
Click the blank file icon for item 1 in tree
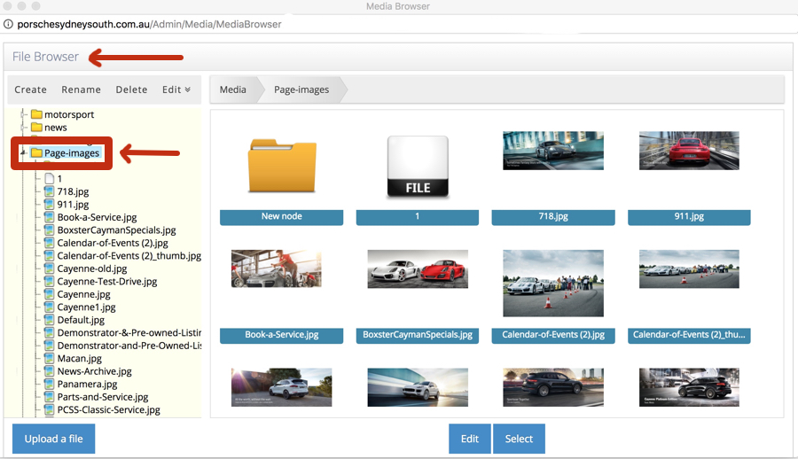point(50,178)
